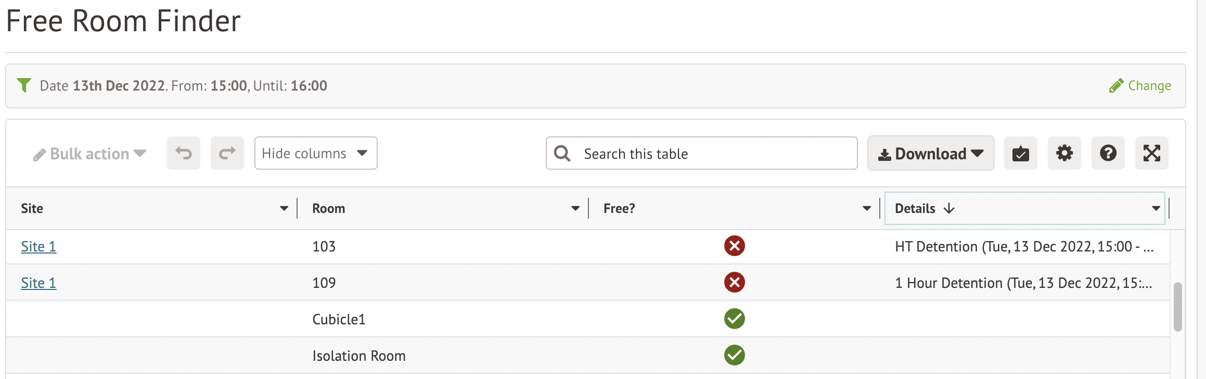Click green tick for Isolation Room
Viewport: 1206px width, 379px height.
(734, 355)
